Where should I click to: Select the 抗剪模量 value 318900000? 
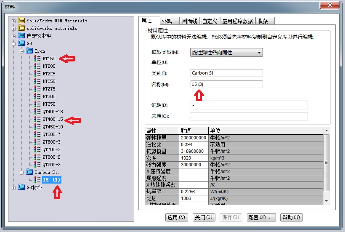coord(194,151)
